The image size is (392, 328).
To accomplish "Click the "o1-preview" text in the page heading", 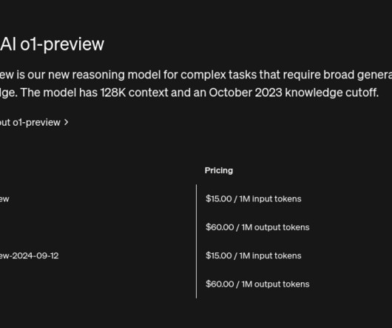I will coord(62,44).
